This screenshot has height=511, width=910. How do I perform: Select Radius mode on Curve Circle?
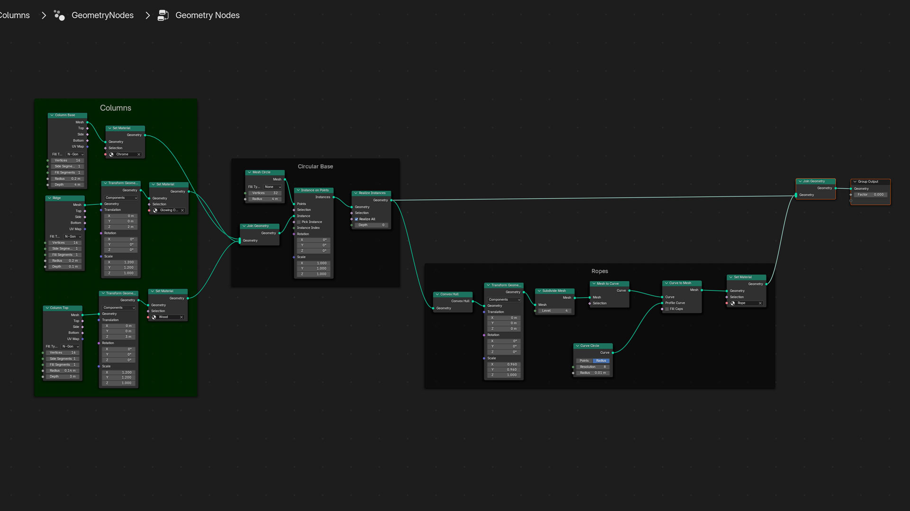(x=601, y=361)
